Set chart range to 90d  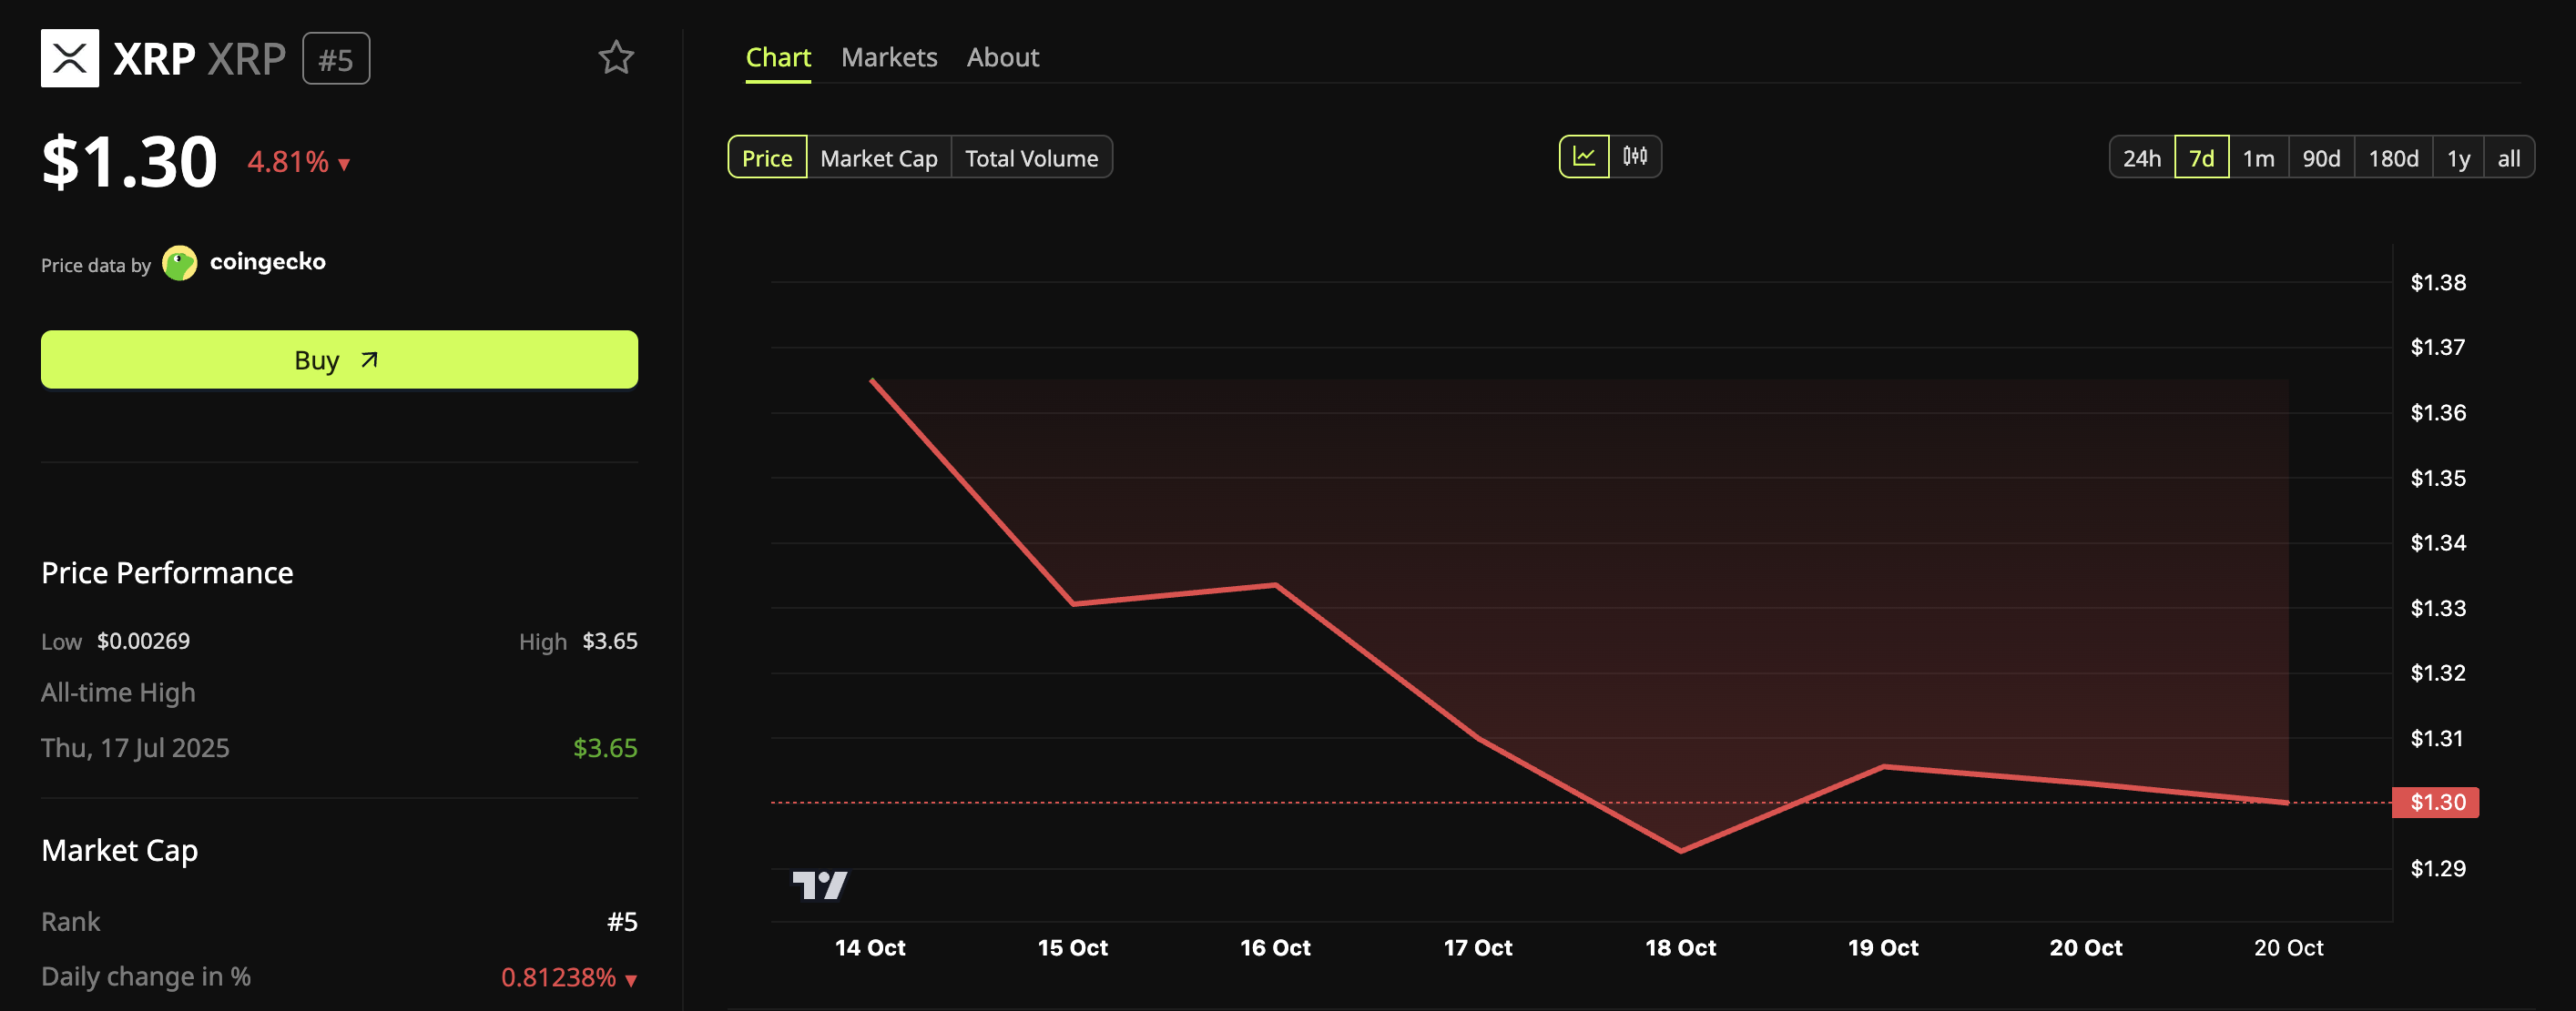coord(2321,157)
